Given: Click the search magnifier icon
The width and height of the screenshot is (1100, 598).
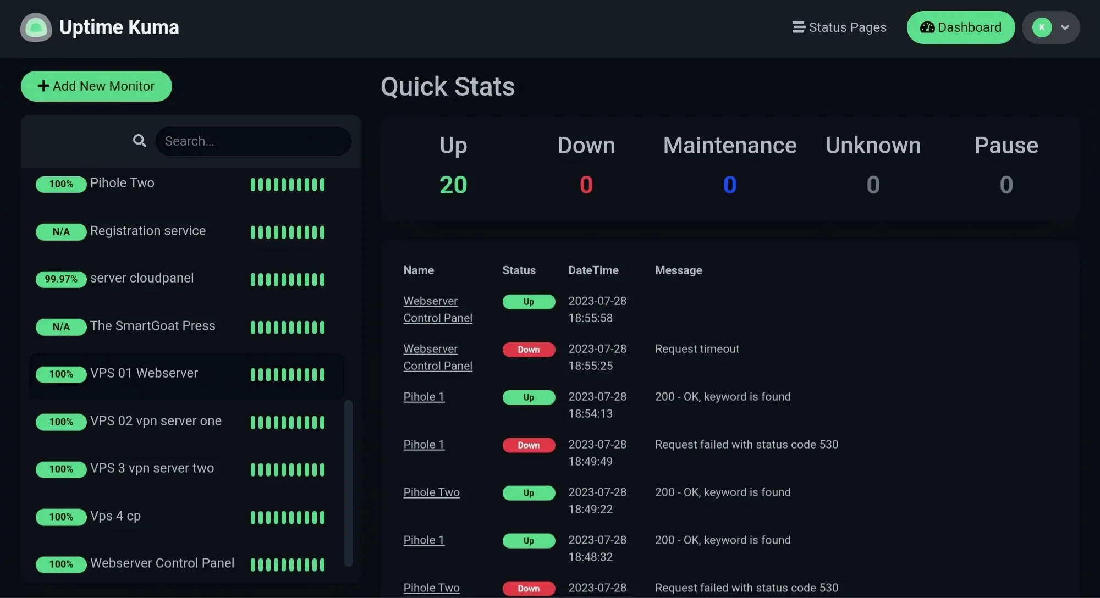Looking at the screenshot, I should pos(140,141).
